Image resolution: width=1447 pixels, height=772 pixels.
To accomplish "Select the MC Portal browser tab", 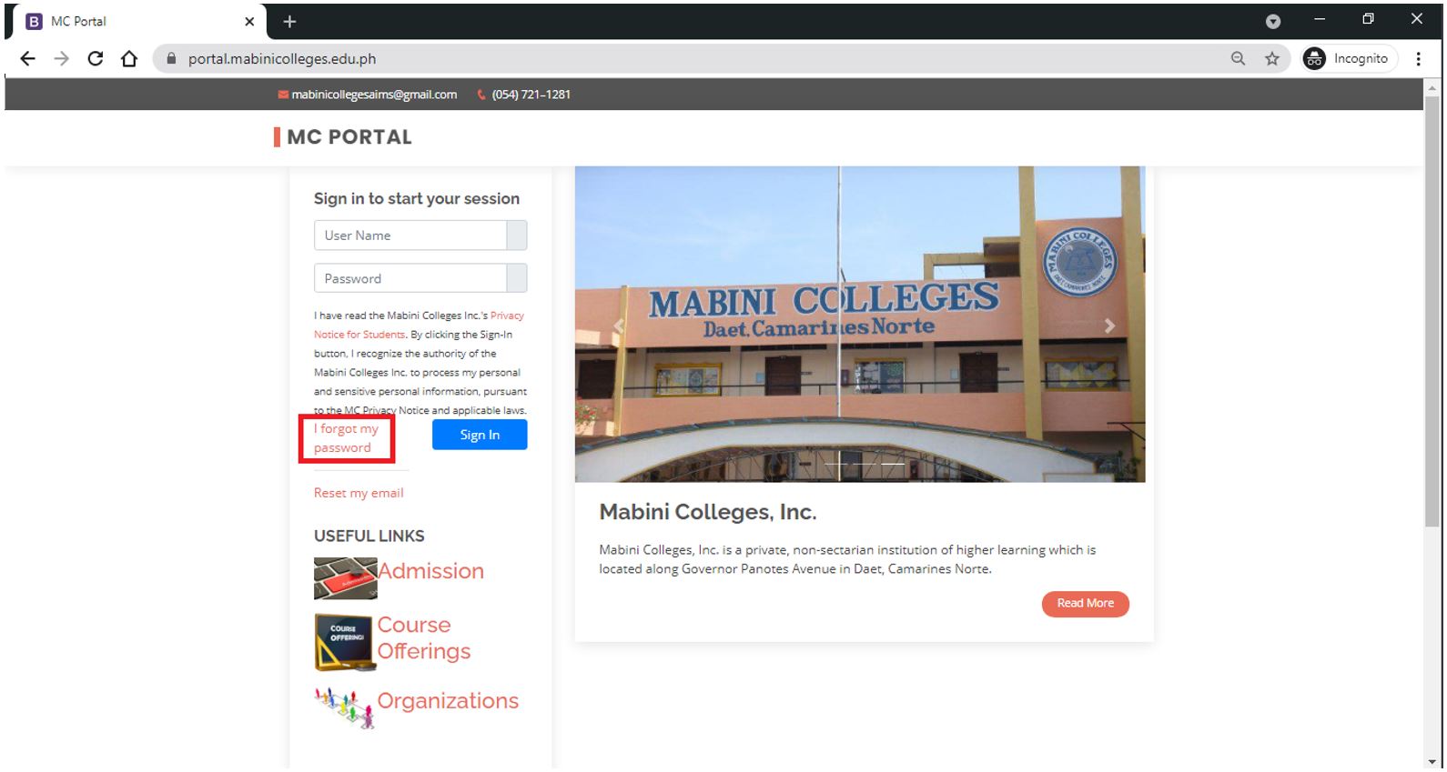I will tap(127, 22).
